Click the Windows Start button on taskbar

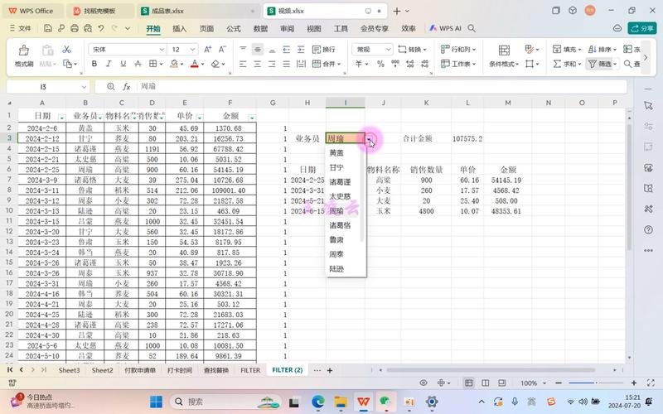(x=156, y=402)
